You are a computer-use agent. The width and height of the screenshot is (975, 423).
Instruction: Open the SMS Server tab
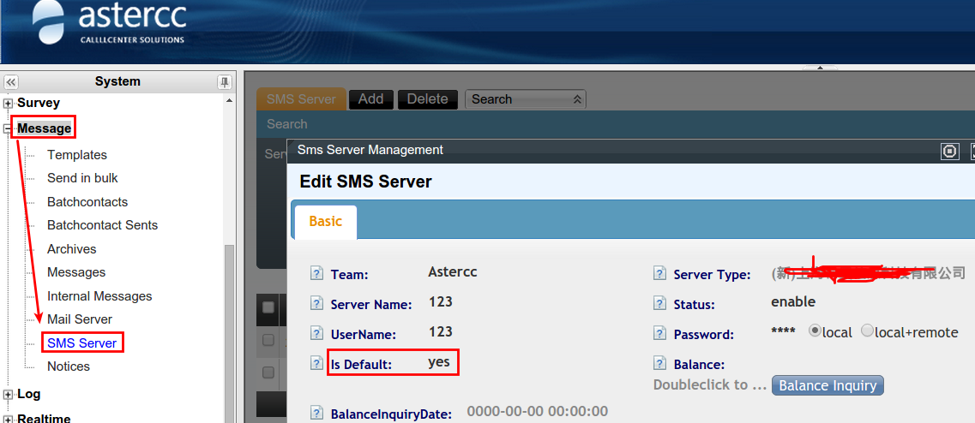(301, 99)
